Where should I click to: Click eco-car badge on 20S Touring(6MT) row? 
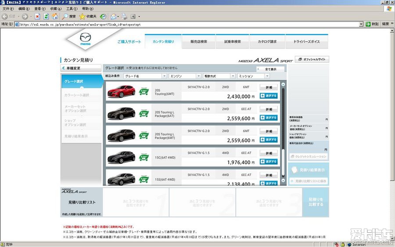tap(144, 91)
